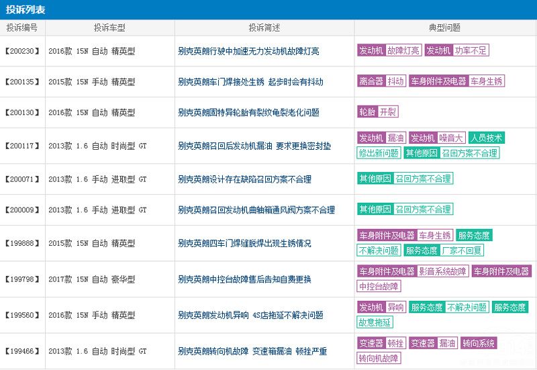Image resolution: width=537 pixels, height=370 pixels.
Task: Click the 投诉编号 column header
Action: (x=22, y=28)
